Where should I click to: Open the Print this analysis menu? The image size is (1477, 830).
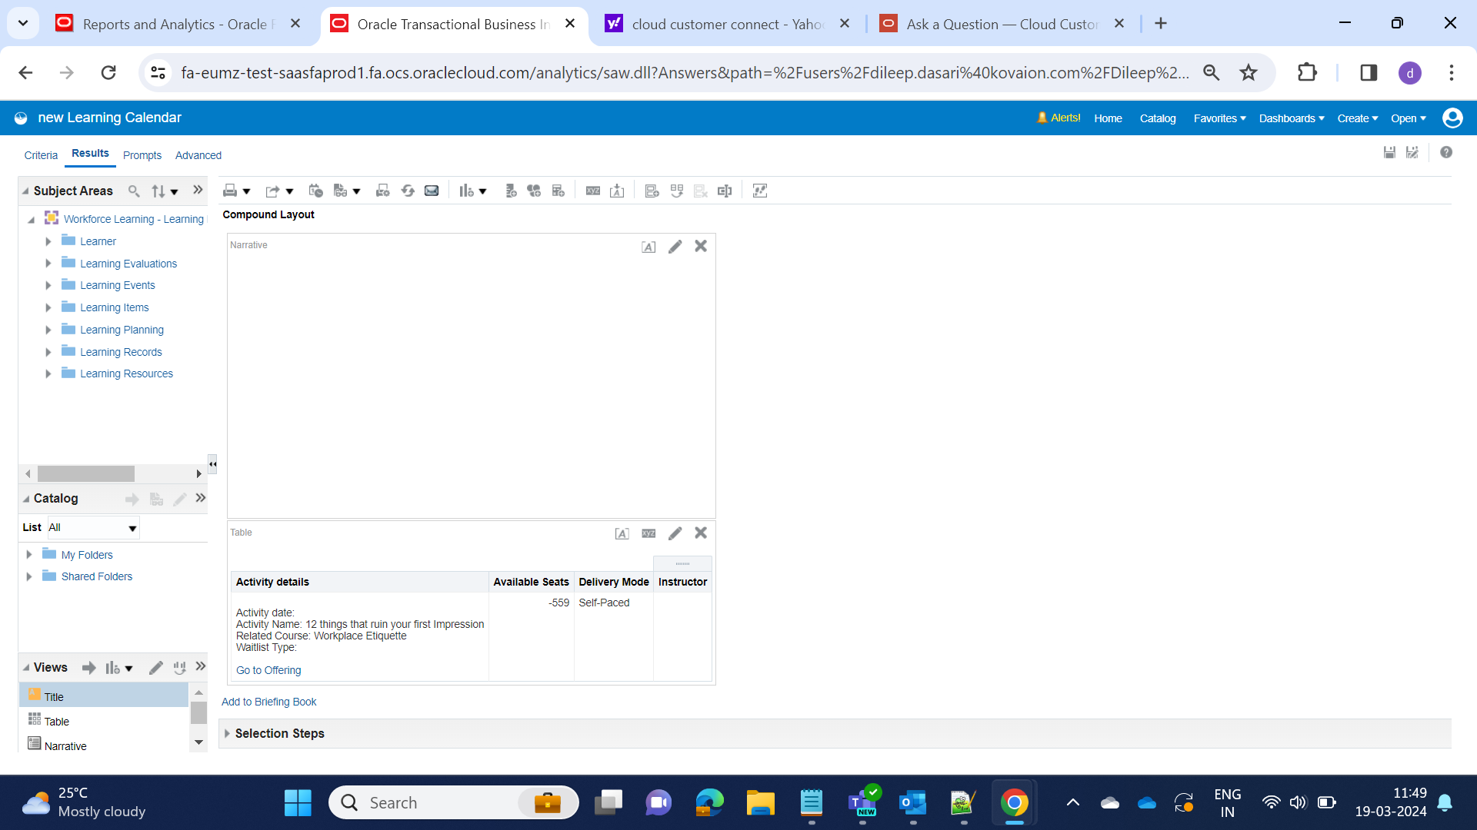pyautogui.click(x=236, y=191)
